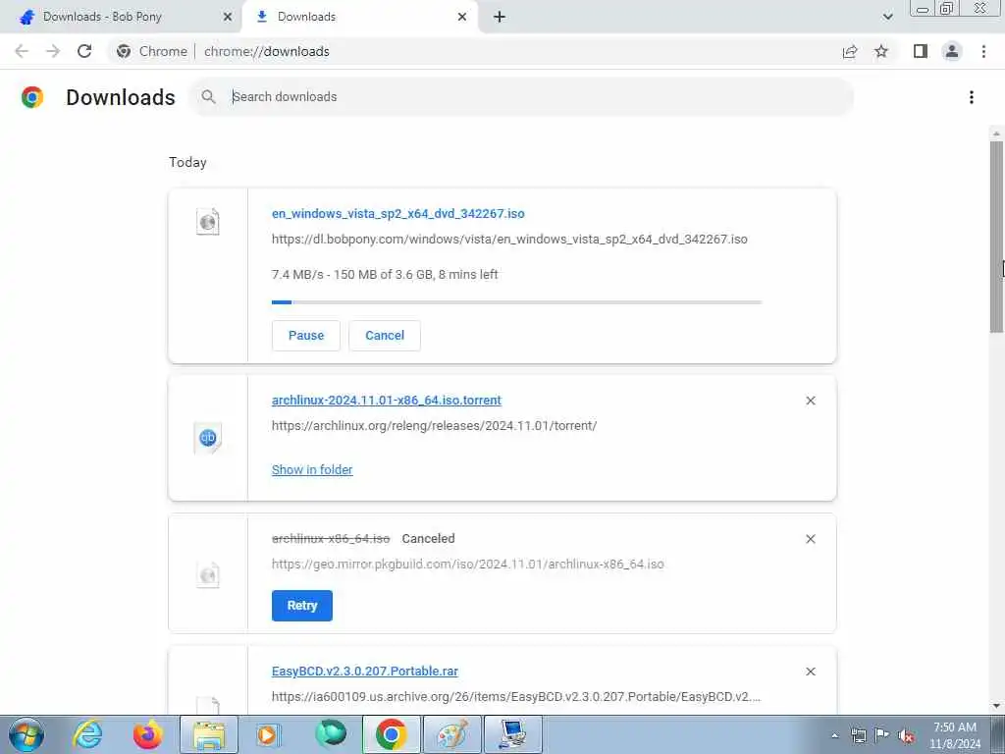Screen dimensions: 1005x754
Task: Go forward using the browser forward arrow
Action: (x=53, y=51)
